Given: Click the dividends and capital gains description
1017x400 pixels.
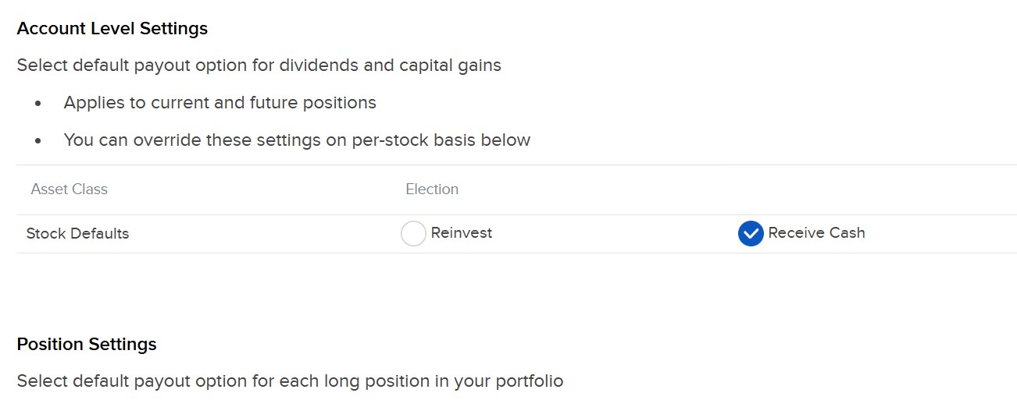Looking at the screenshot, I should 259,65.
